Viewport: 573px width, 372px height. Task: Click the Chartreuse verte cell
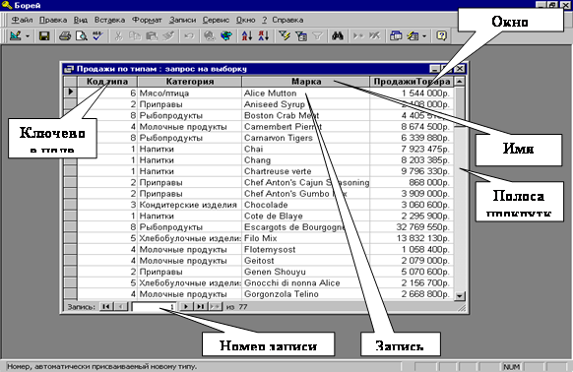305,171
